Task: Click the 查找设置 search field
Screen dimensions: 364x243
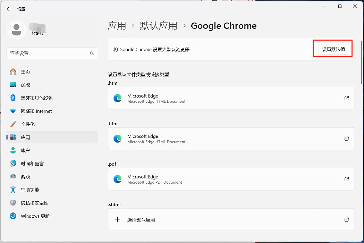Action: click(x=52, y=53)
